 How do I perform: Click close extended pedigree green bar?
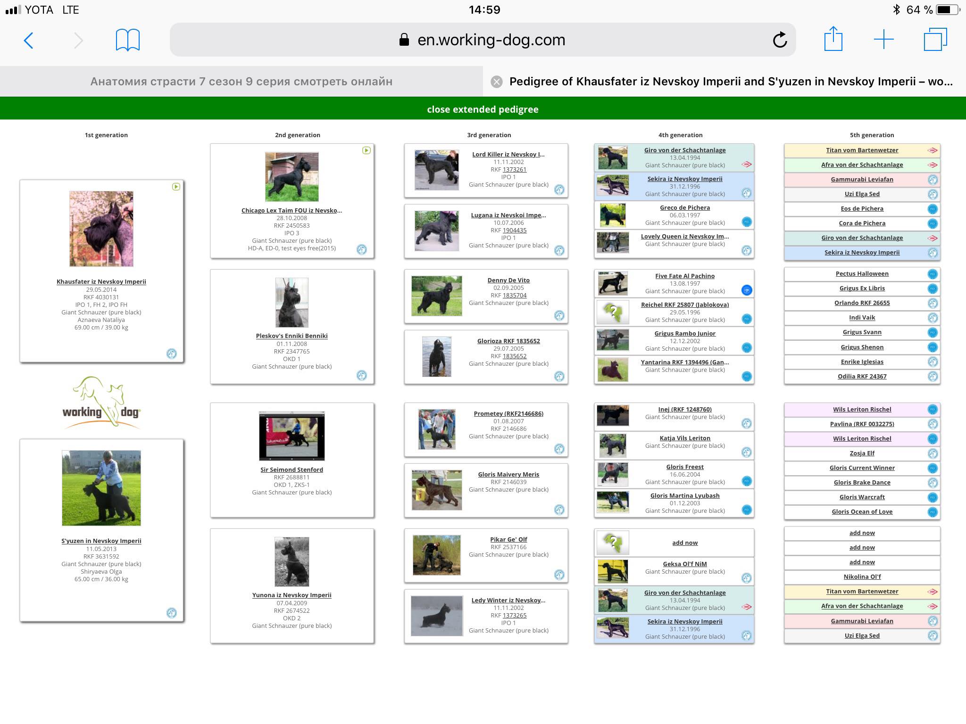(x=483, y=109)
